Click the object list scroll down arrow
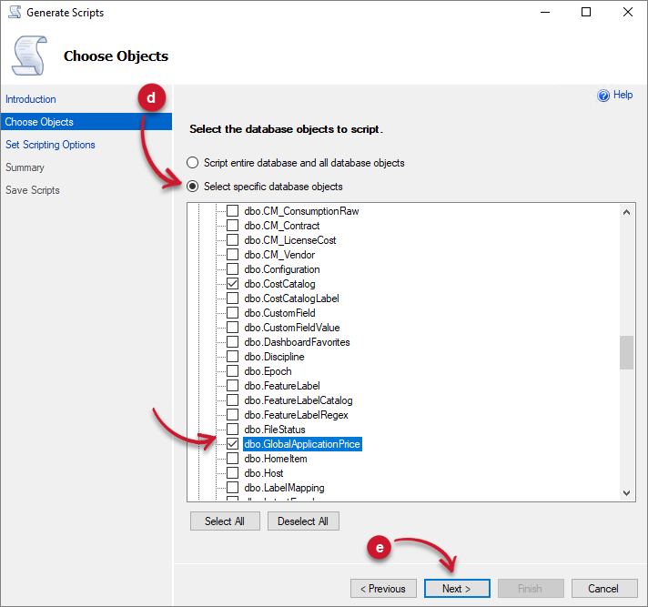 click(626, 493)
